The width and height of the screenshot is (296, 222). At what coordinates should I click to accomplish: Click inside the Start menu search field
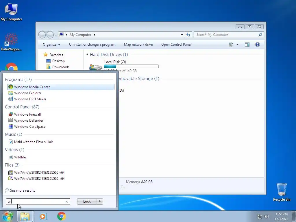pyautogui.click(x=36, y=201)
